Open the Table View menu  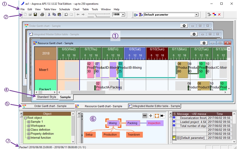[50, 9]
